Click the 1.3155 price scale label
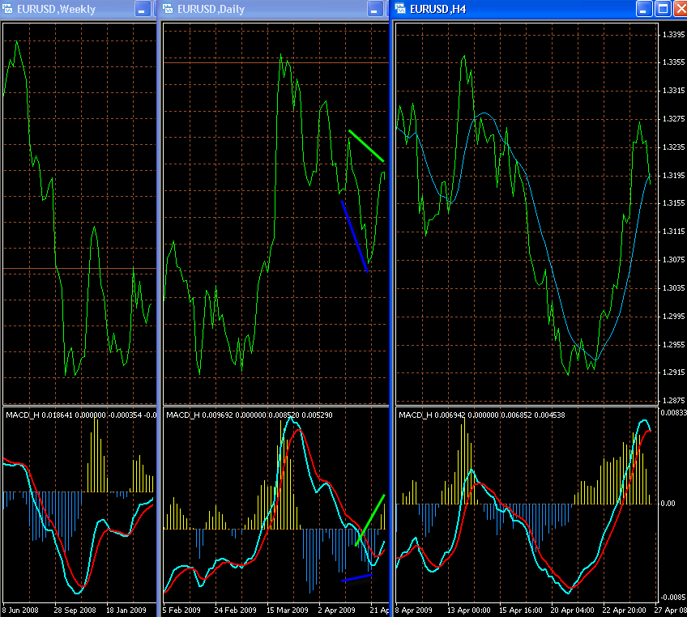Image resolution: width=687 pixels, height=617 pixels. tap(674, 203)
